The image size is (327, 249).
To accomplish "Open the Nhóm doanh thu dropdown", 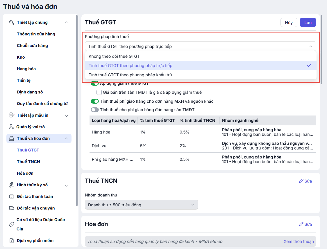I will (141, 205).
